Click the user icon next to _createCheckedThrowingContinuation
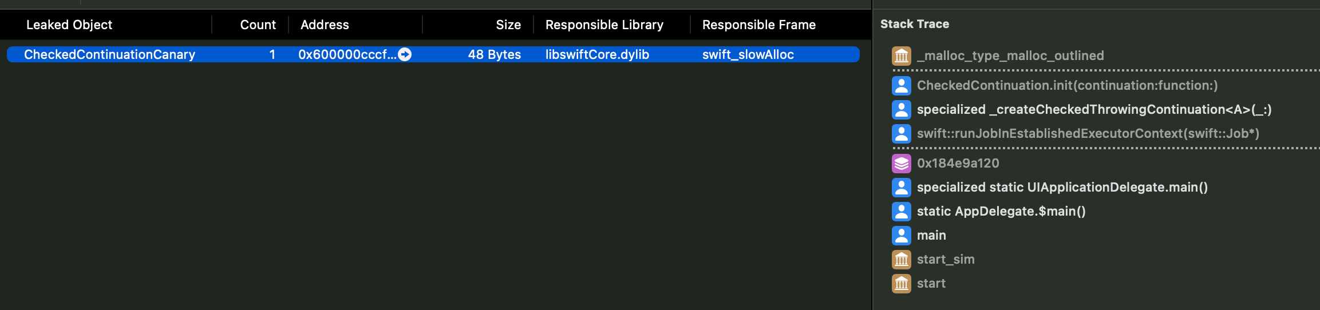The width and height of the screenshot is (1320, 310). 902,109
